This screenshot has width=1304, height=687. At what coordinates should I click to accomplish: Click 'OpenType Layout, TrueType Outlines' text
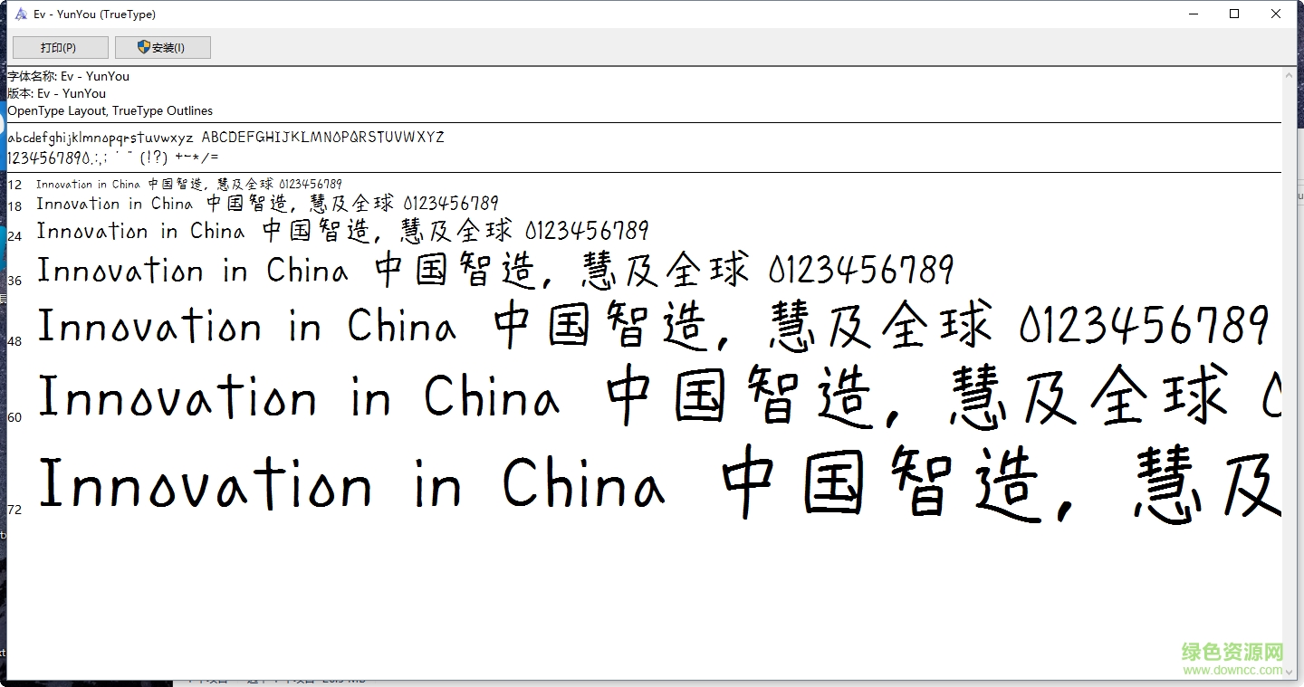110,110
